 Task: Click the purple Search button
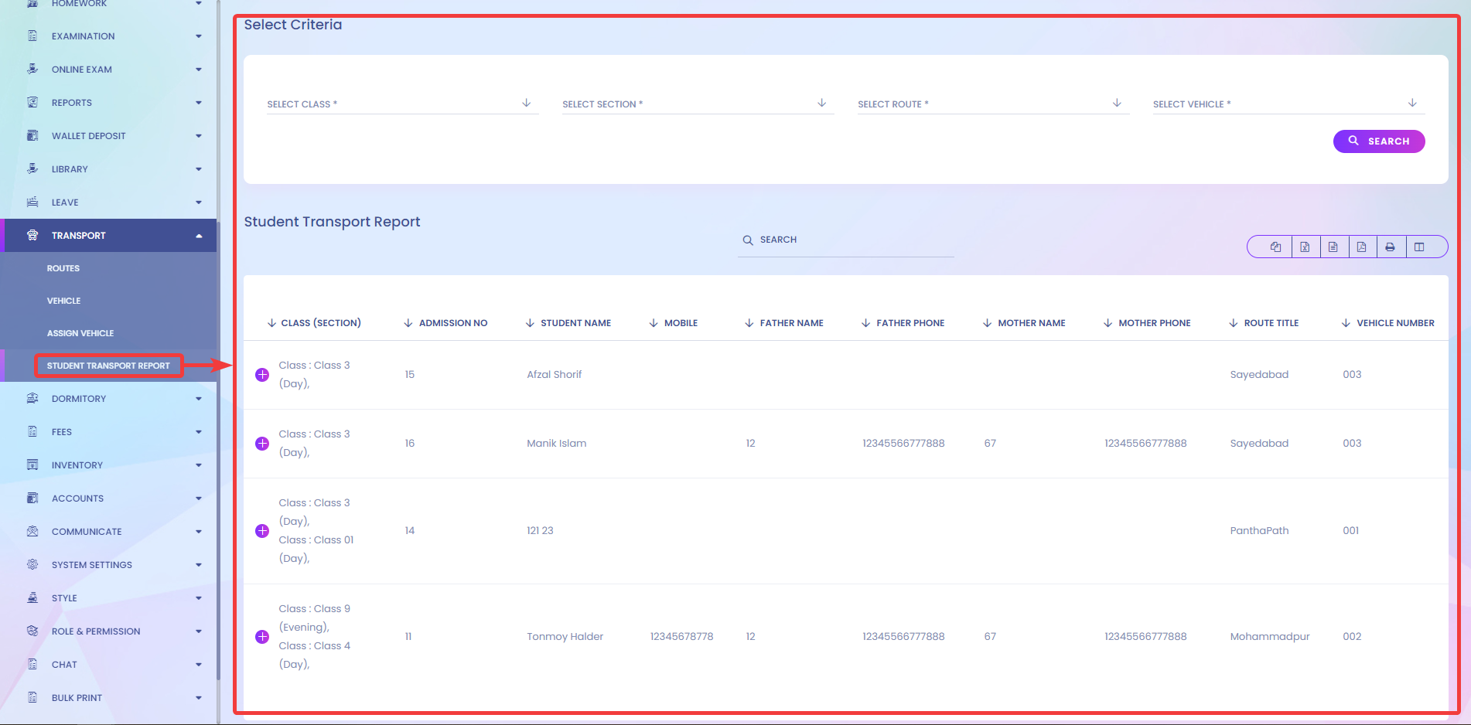click(x=1379, y=141)
